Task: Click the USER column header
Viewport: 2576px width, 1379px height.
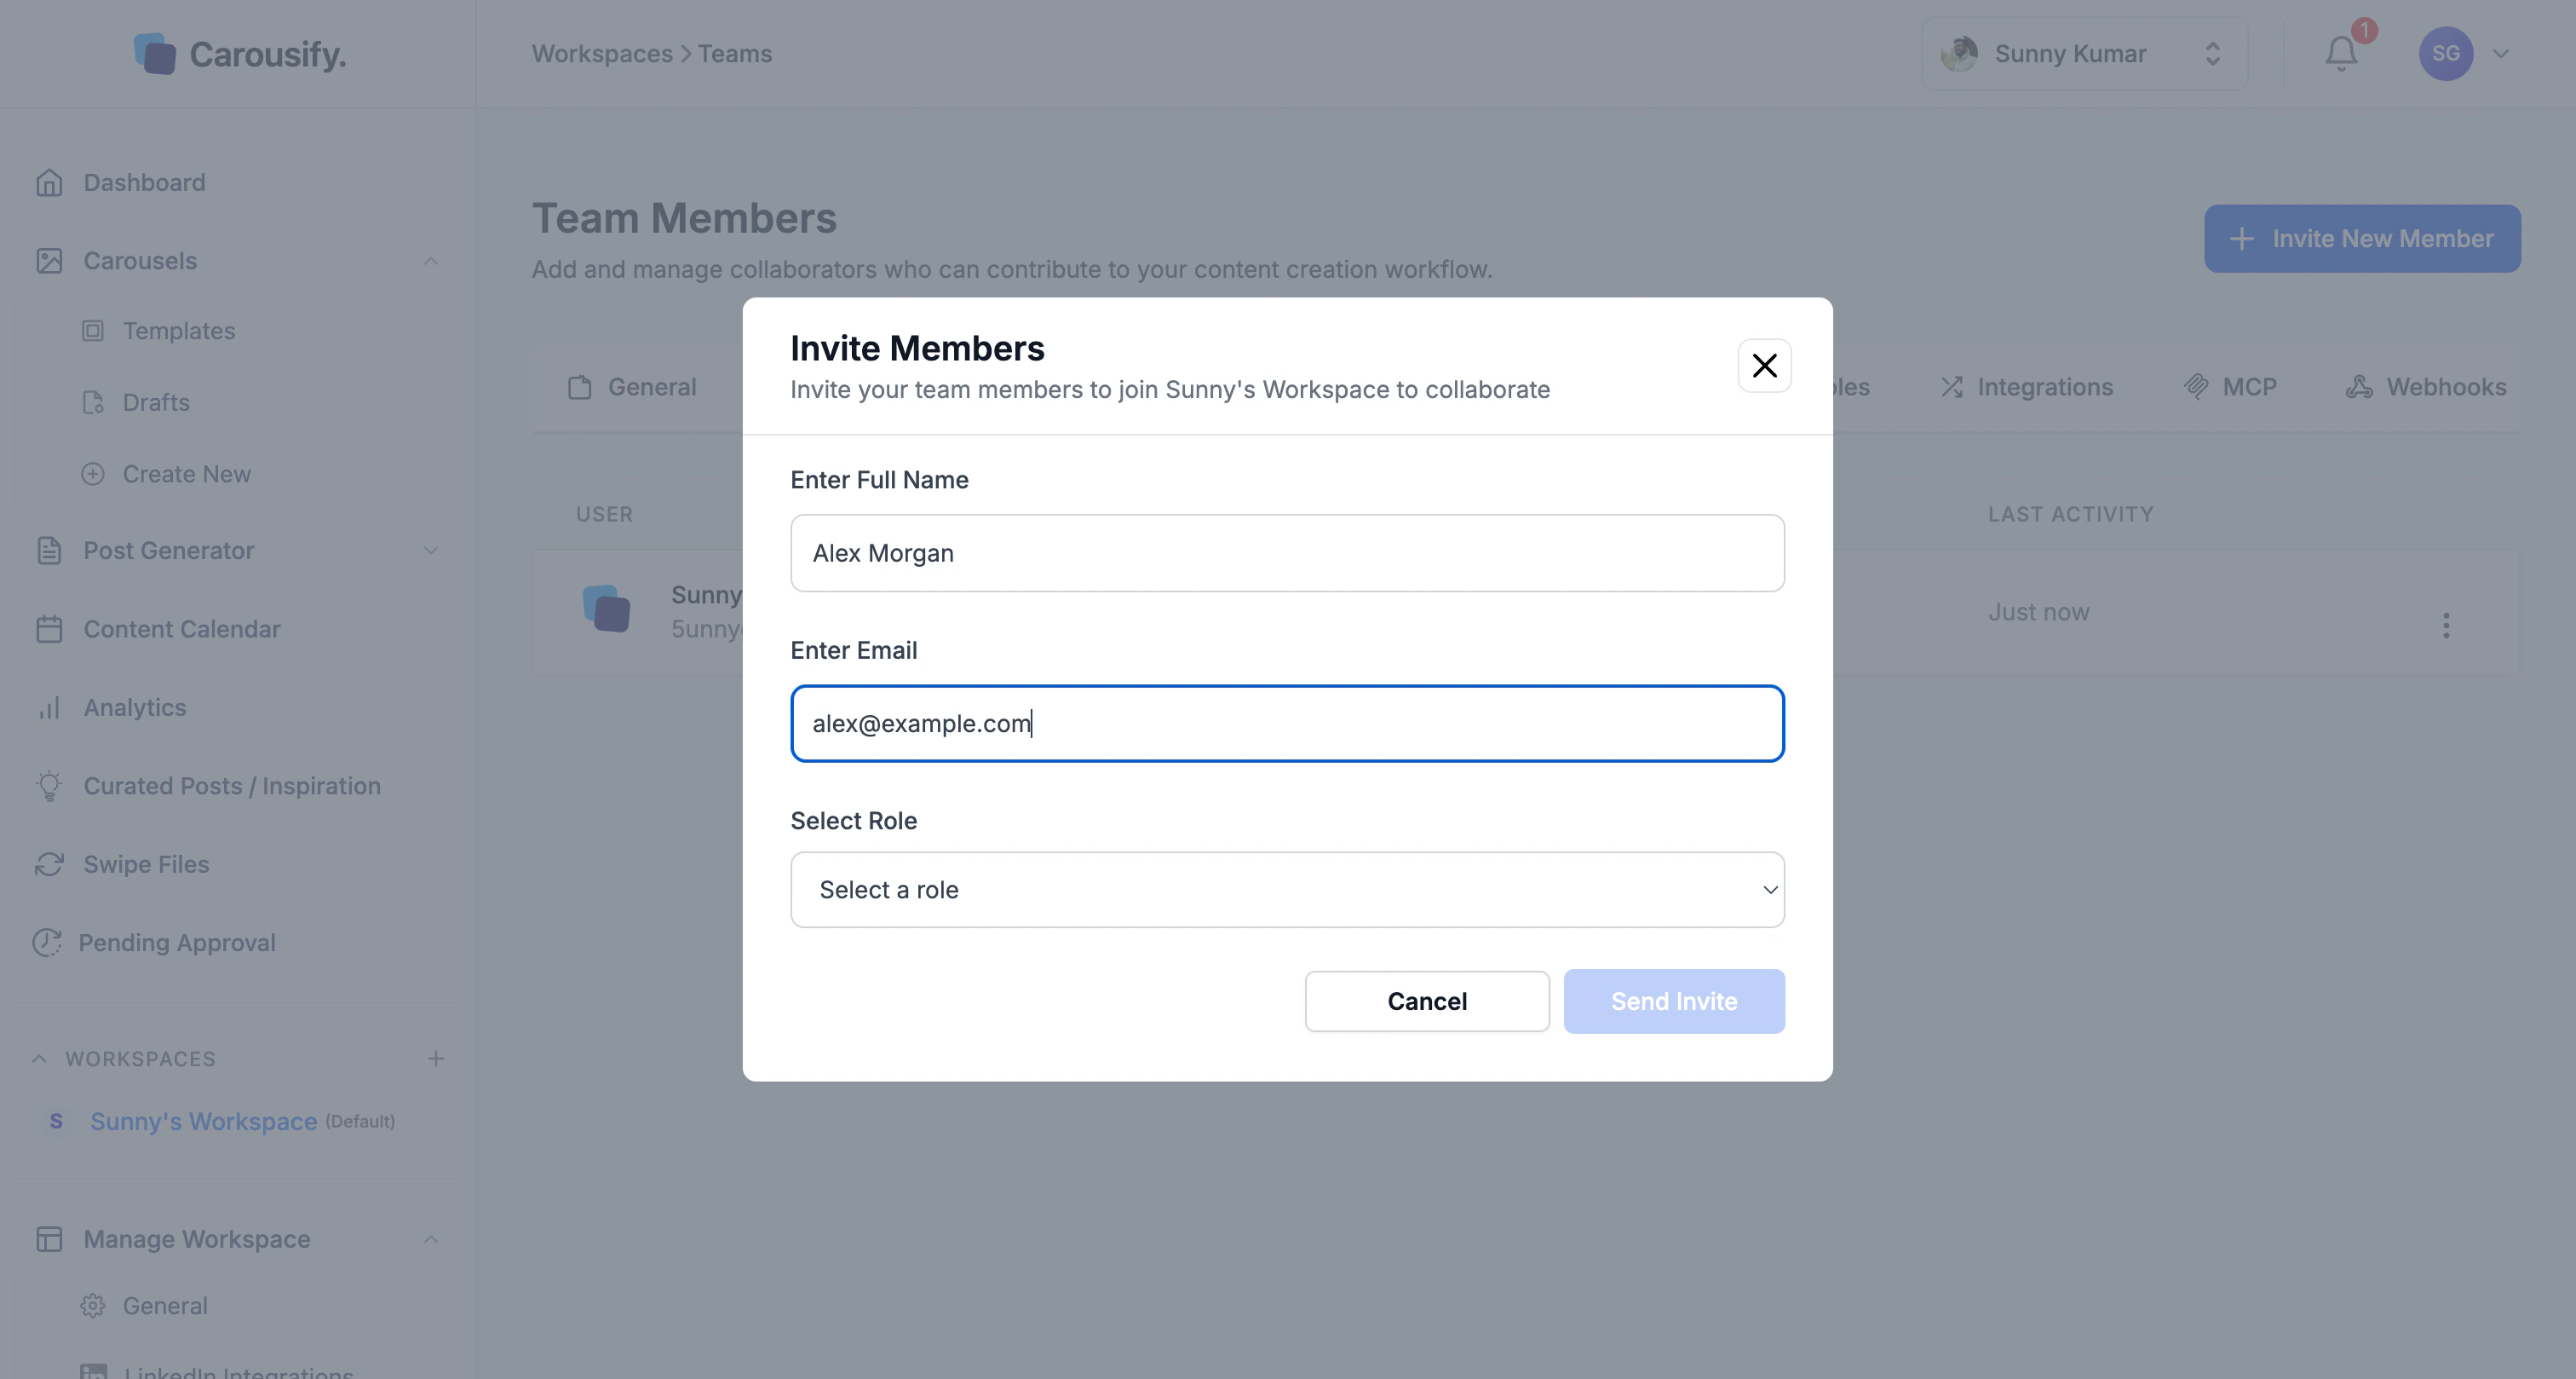Action: (604, 515)
